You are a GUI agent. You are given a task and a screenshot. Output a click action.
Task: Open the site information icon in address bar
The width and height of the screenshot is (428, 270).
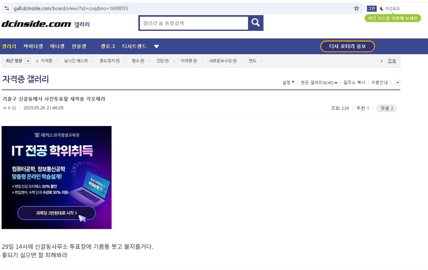click(x=7, y=8)
